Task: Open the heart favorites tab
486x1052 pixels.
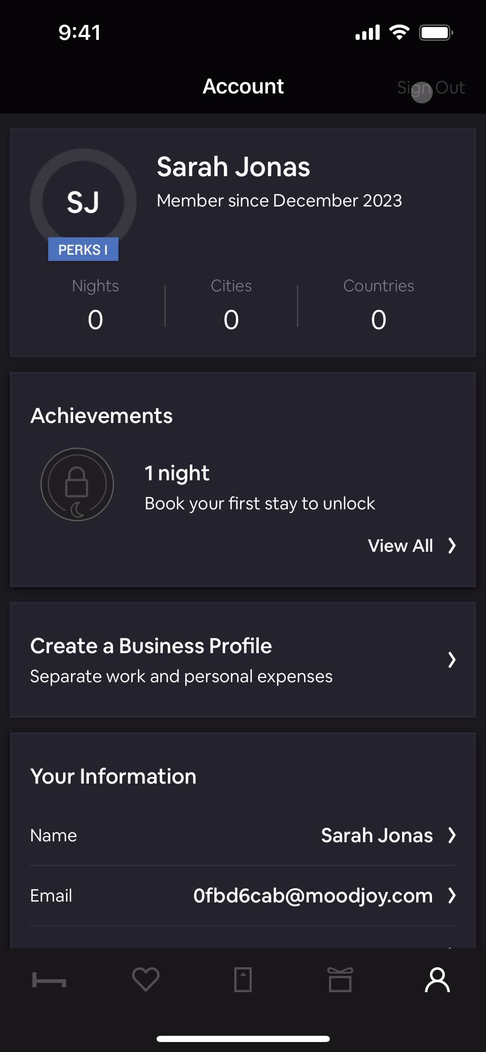Action: pos(146,979)
